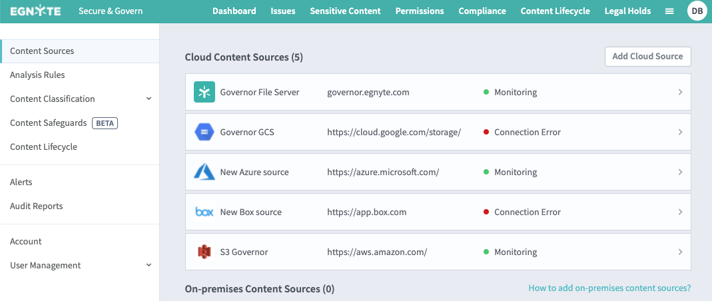
Task: Expand the Content Classification submenu
Action: click(x=149, y=99)
